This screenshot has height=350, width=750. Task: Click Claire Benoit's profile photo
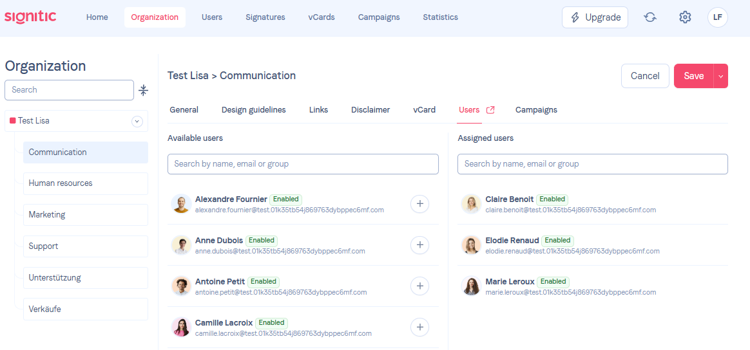click(471, 204)
